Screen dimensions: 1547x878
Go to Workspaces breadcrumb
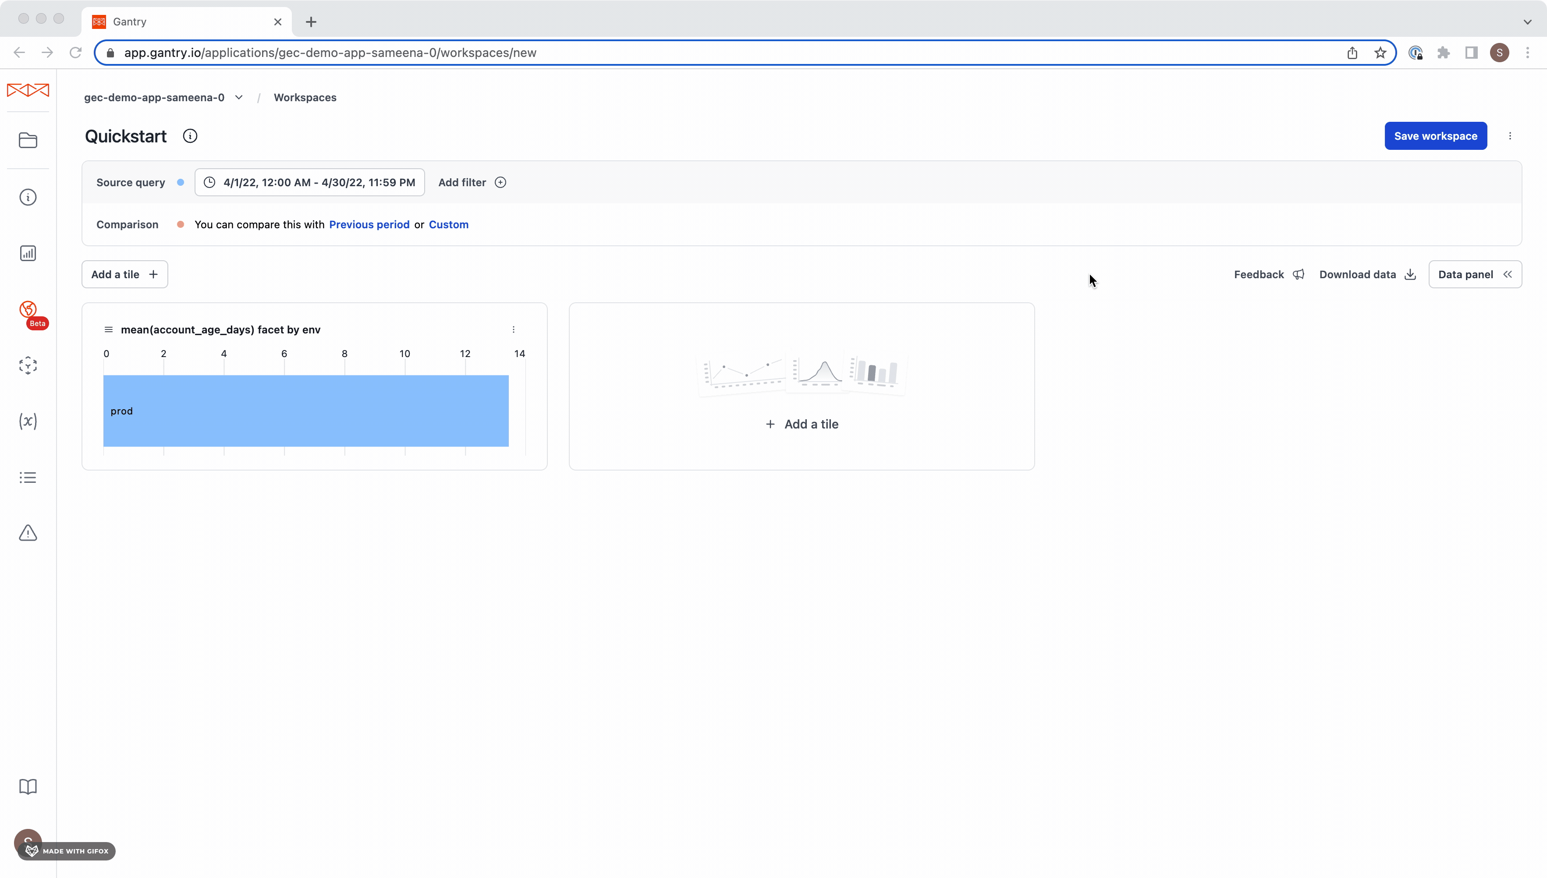[305, 98]
